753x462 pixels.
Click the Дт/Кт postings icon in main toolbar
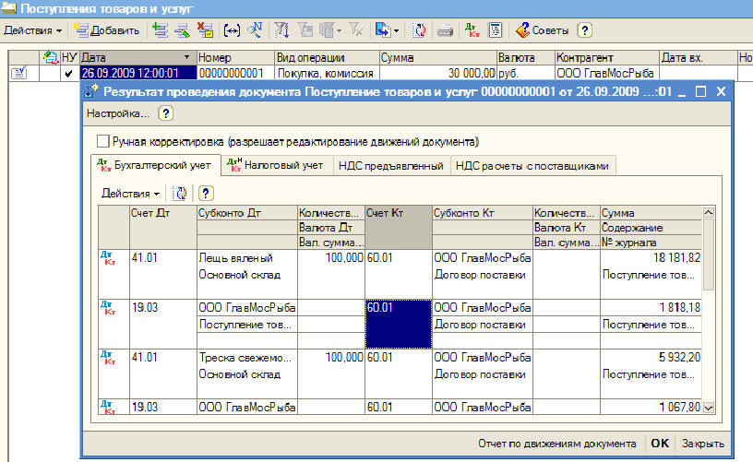(472, 30)
